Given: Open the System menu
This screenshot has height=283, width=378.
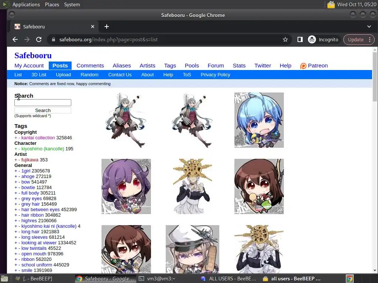Looking at the screenshot, I should (x=72, y=4).
